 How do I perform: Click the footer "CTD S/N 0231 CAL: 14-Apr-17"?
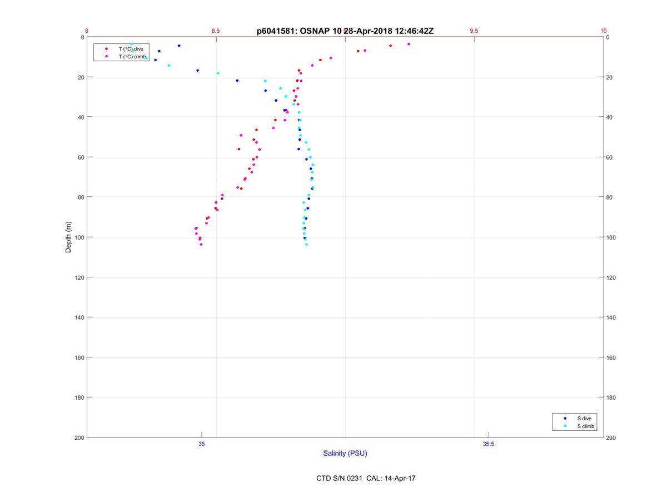[366, 478]
